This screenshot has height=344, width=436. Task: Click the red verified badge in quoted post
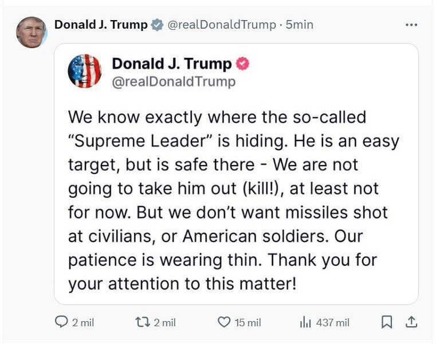[x=243, y=64]
